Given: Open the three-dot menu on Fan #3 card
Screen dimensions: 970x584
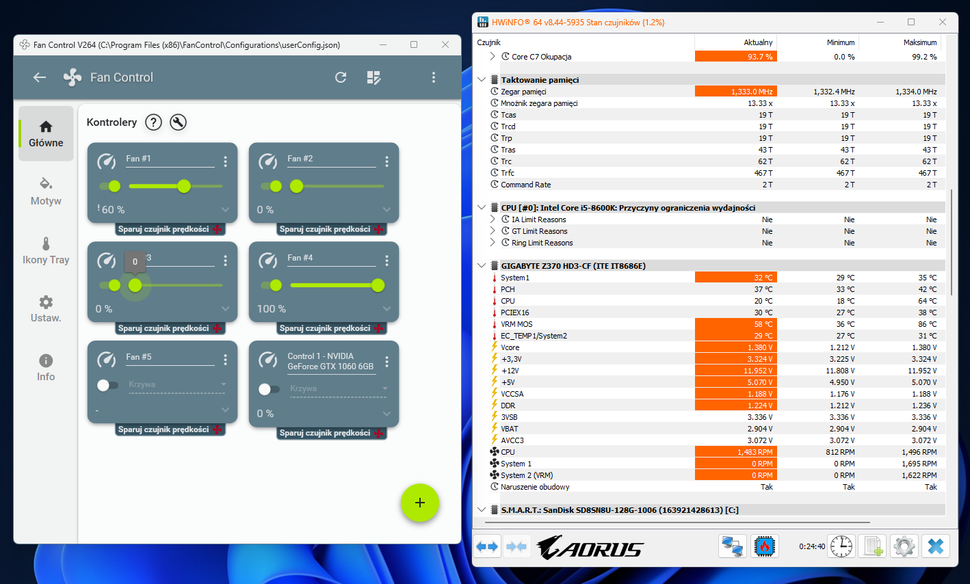Looking at the screenshot, I should pyautogui.click(x=225, y=261).
